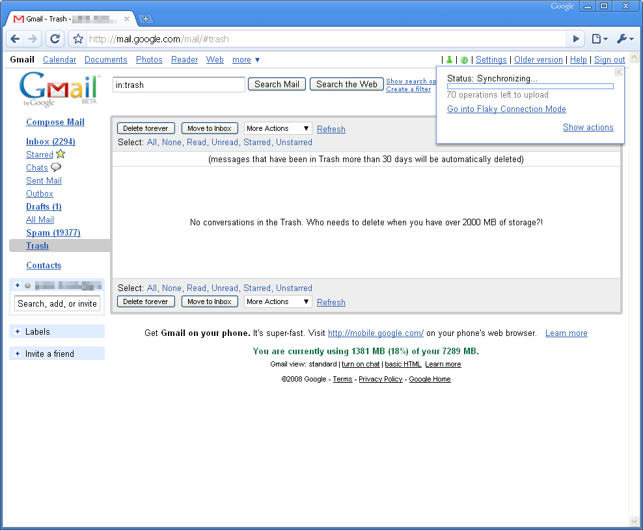Click the Older version link
The height and width of the screenshot is (530, 643).
pos(538,60)
